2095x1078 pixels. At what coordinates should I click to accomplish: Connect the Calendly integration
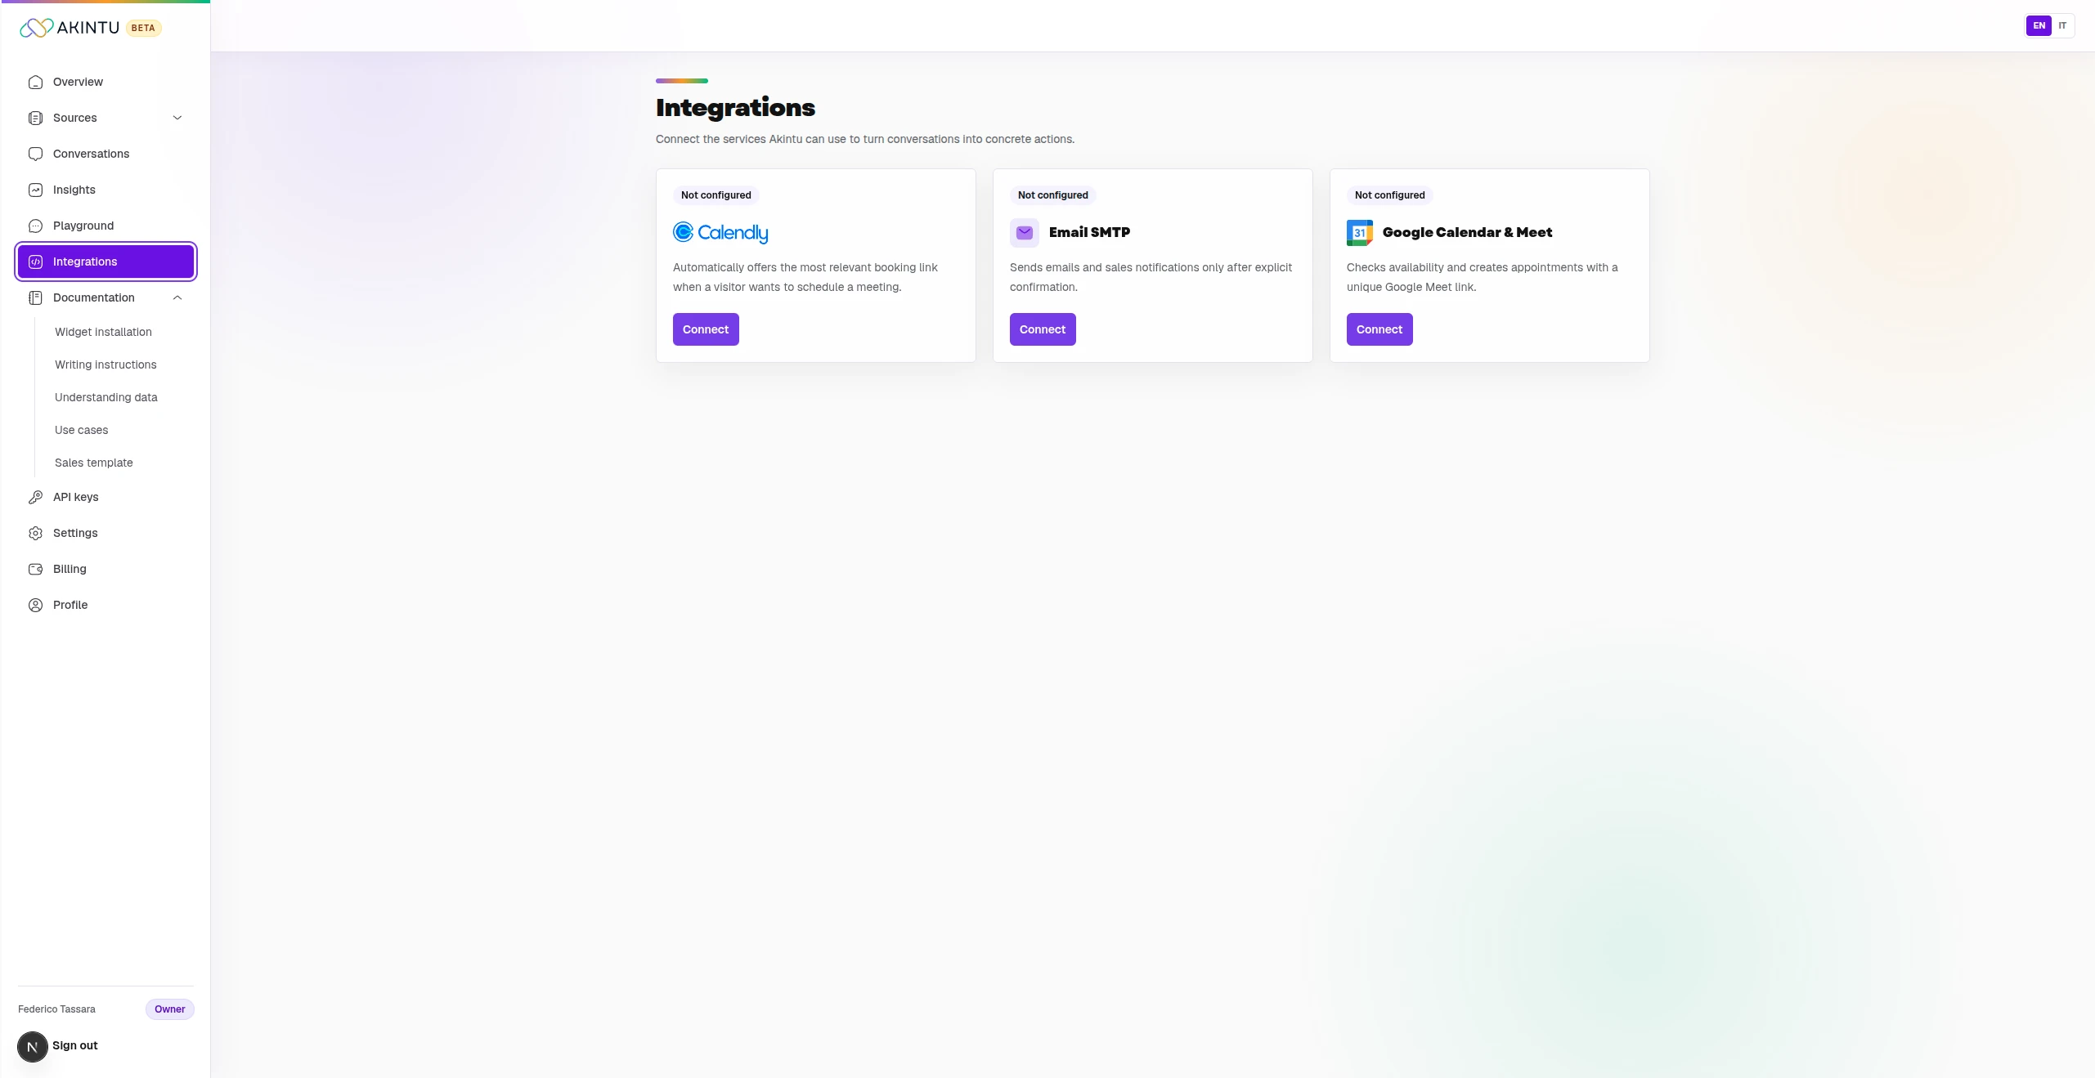point(706,329)
